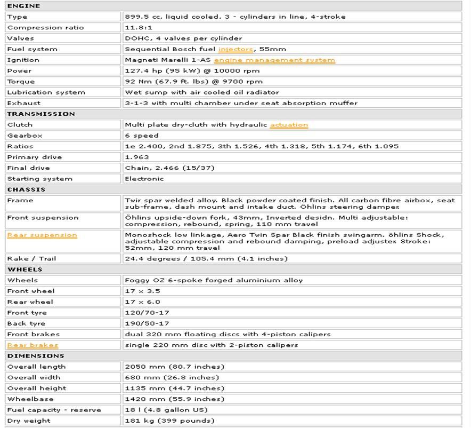Click the "Compression ratio" row label
Viewport: 471px width, 428px height.
point(45,28)
